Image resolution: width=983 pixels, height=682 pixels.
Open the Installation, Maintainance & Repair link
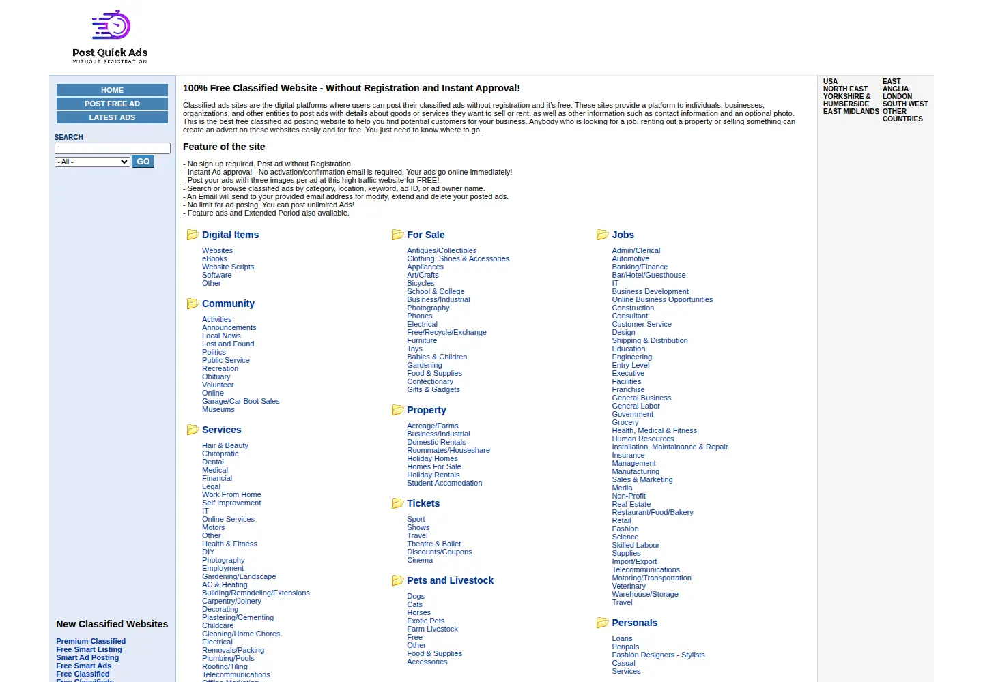click(x=670, y=447)
